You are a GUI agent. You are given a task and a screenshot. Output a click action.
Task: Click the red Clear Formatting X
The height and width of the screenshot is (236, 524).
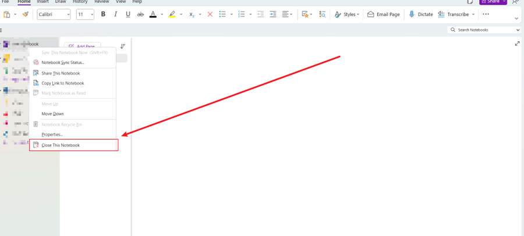tap(210, 15)
